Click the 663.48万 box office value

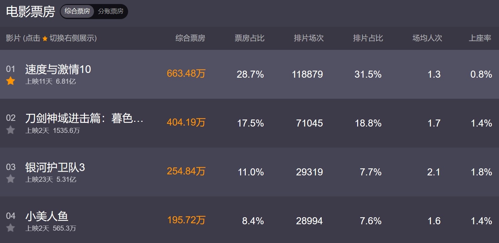(186, 74)
